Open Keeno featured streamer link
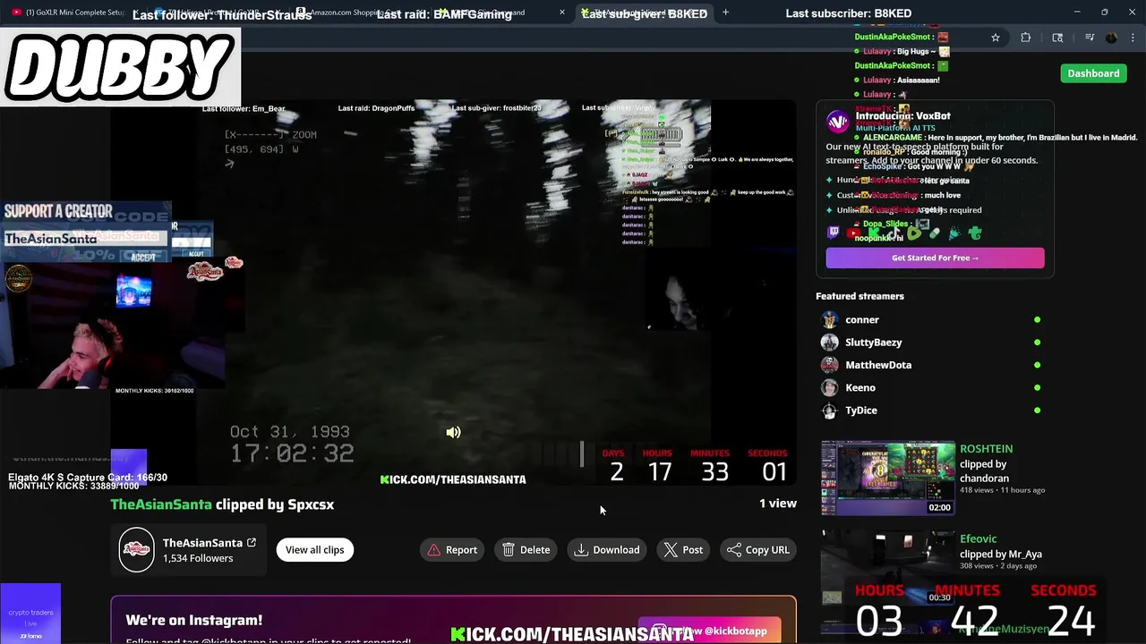Viewport: 1146px width, 644px height. coord(860,387)
